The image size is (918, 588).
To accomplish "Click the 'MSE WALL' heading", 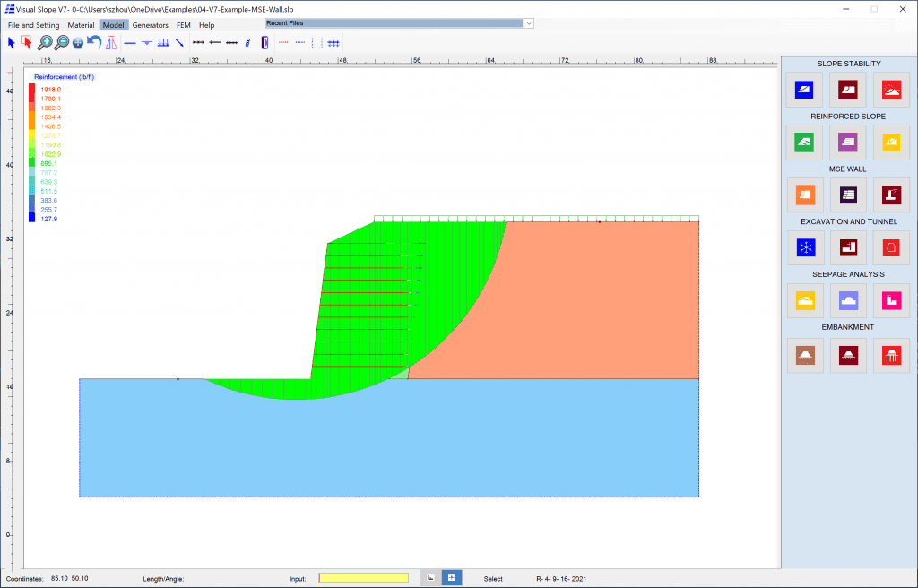I will (848, 169).
